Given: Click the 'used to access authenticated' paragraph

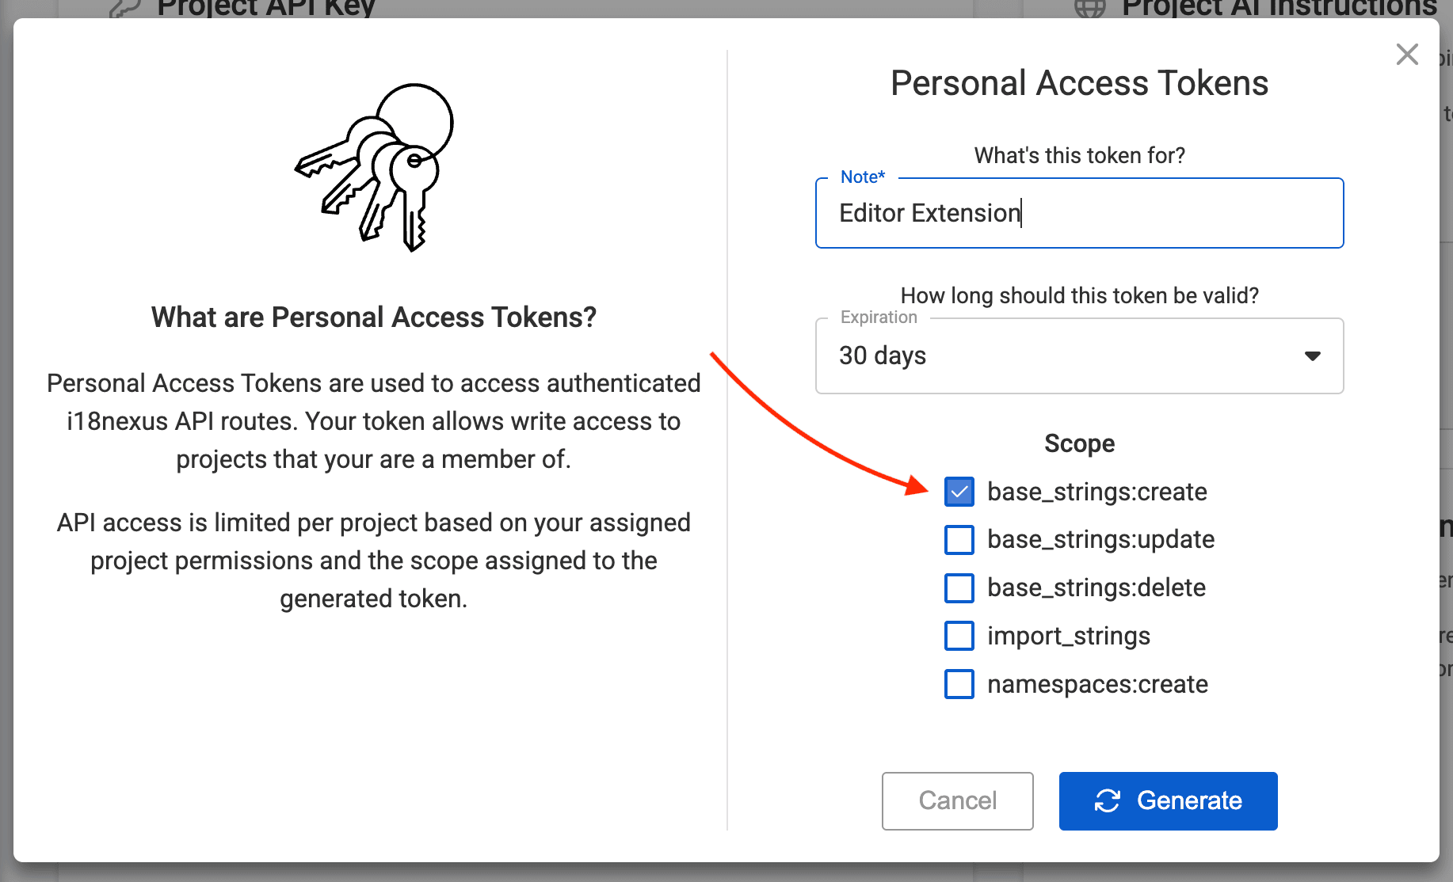Looking at the screenshot, I should pyautogui.click(x=374, y=421).
